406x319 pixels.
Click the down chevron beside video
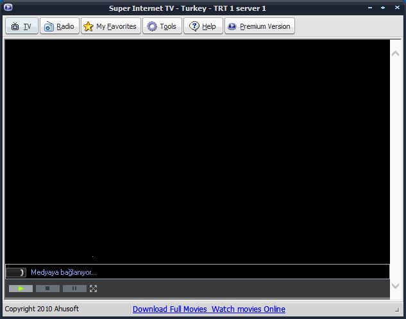(x=395, y=286)
